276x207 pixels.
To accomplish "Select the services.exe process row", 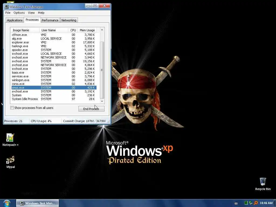I will pos(54,76).
